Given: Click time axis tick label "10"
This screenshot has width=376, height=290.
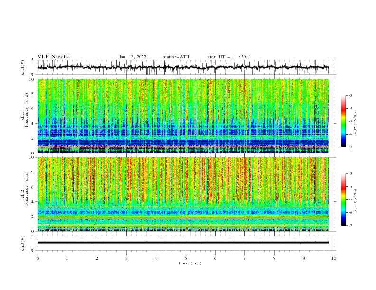Looking at the screenshot, I should coord(334,258).
